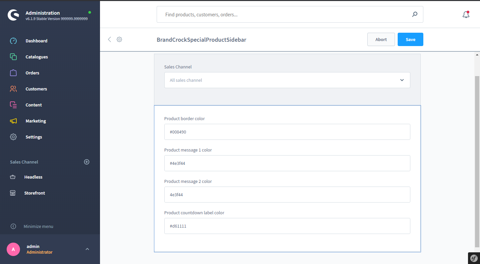Open the Sales Channel dropdown

pyautogui.click(x=287, y=80)
